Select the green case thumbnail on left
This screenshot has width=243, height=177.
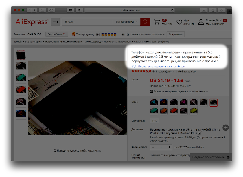[x=21, y=79]
